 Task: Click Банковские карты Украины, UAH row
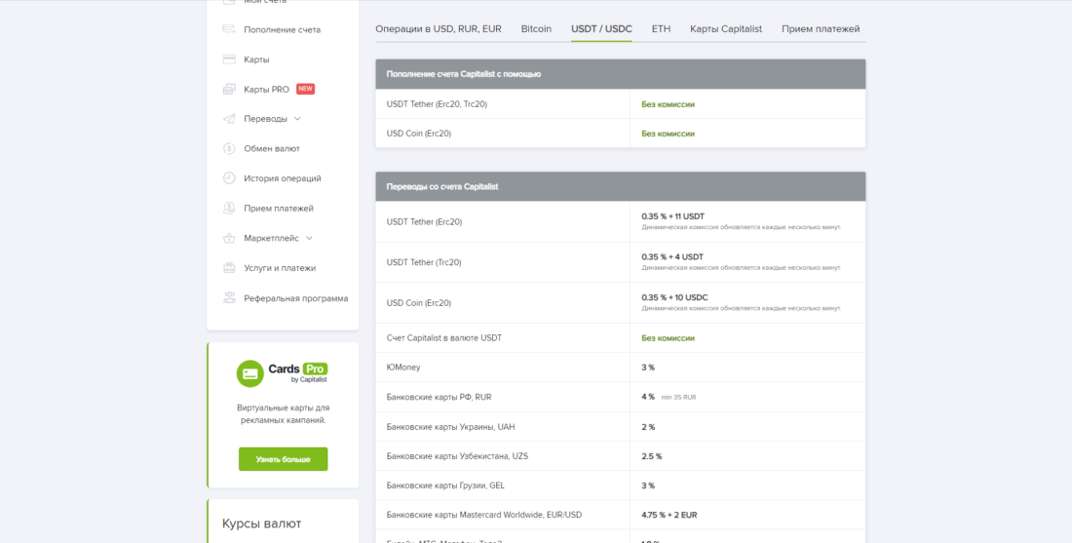pyautogui.click(x=620, y=427)
